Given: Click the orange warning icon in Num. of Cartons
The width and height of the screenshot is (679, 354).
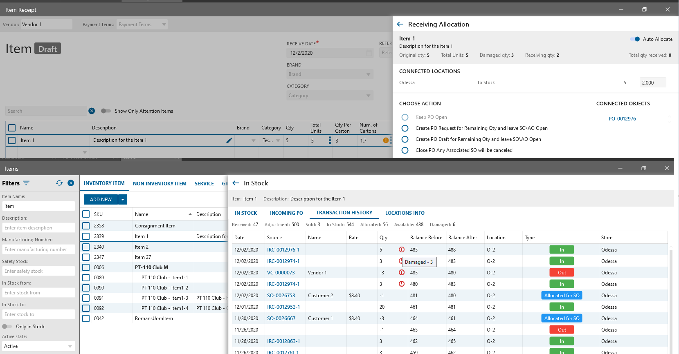Looking at the screenshot, I should (x=385, y=140).
